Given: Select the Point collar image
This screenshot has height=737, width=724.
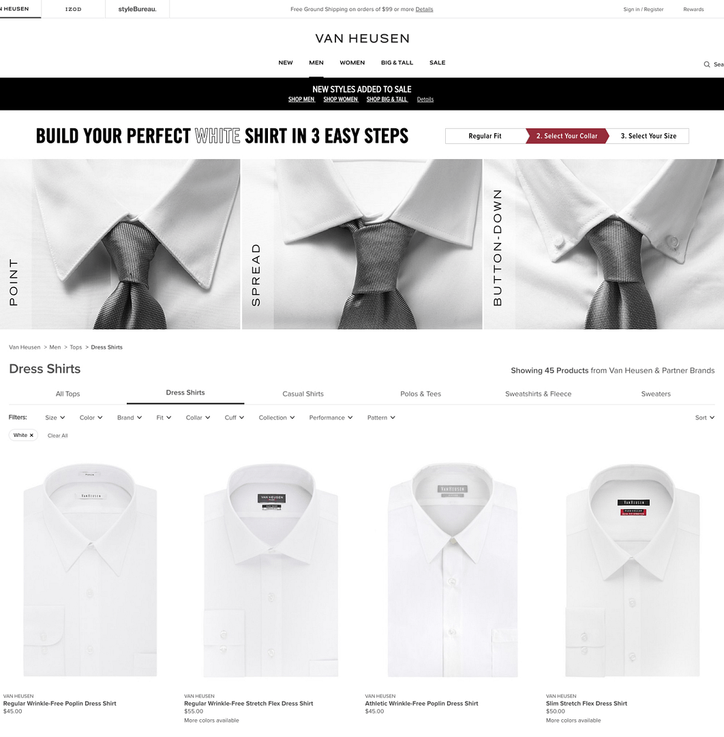Looking at the screenshot, I should pyautogui.click(x=120, y=244).
